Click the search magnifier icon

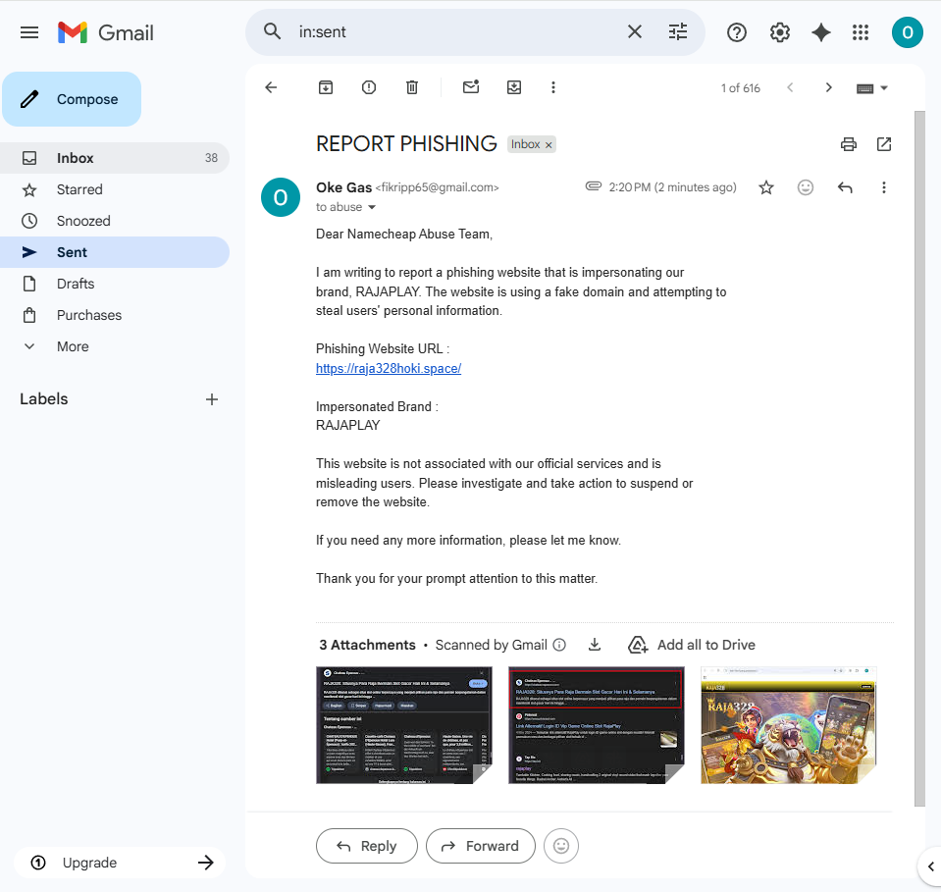(x=273, y=31)
